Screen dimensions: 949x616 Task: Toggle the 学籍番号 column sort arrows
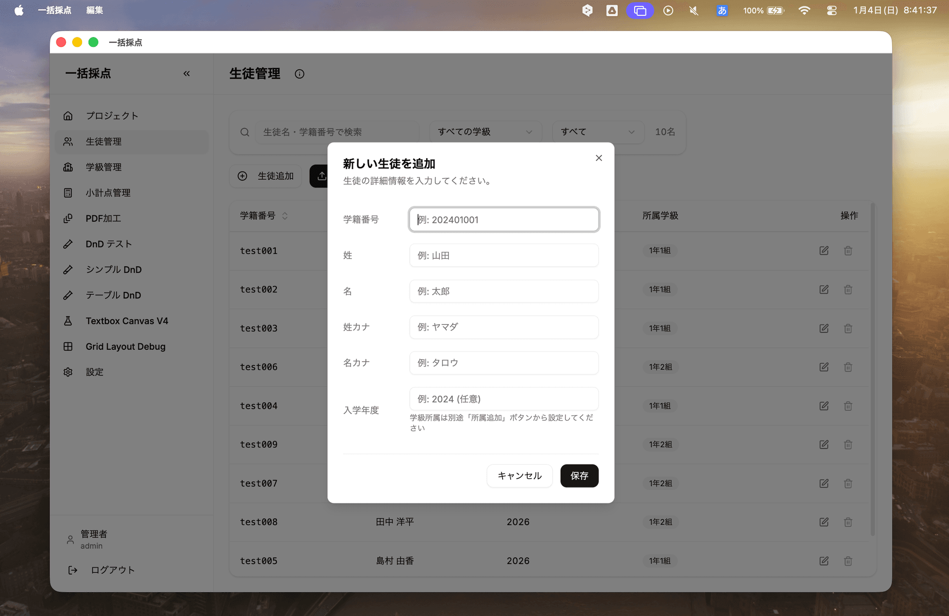pos(285,216)
